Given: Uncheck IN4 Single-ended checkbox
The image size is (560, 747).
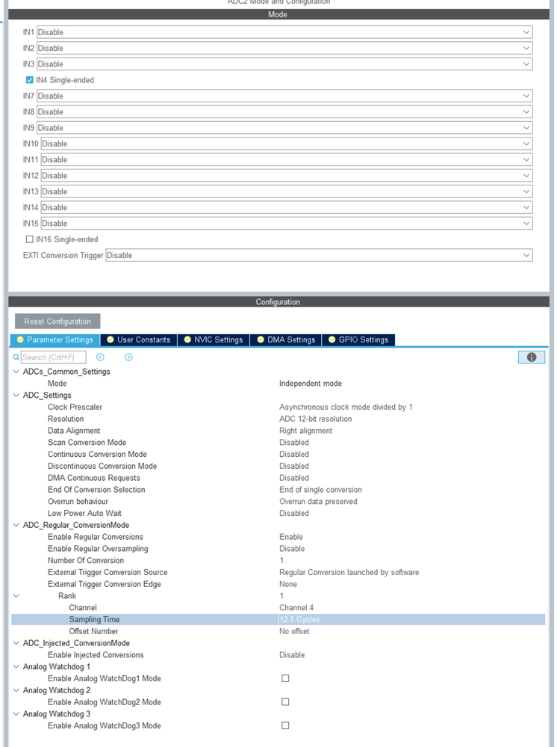Looking at the screenshot, I should 30,80.
